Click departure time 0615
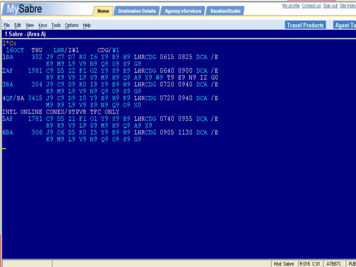Image resolution: width=356 pixels, height=267 pixels. [167, 57]
